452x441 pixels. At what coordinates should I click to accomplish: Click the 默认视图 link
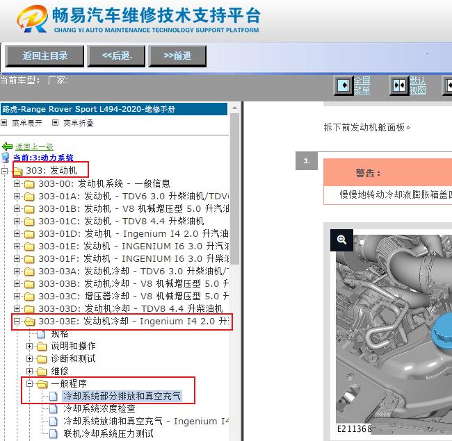click(418, 85)
